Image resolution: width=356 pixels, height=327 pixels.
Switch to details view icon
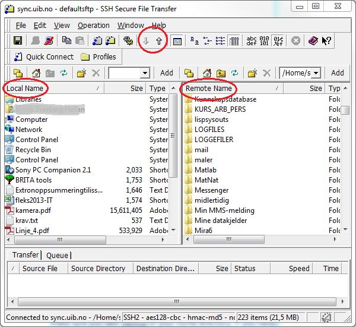point(234,41)
